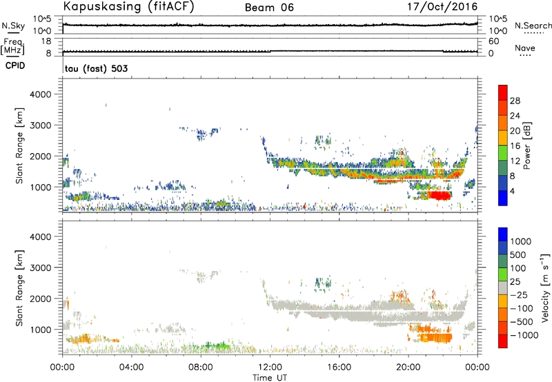The image size is (552, 382).
Task: Click the Time UT axis title
Action: click(x=270, y=378)
